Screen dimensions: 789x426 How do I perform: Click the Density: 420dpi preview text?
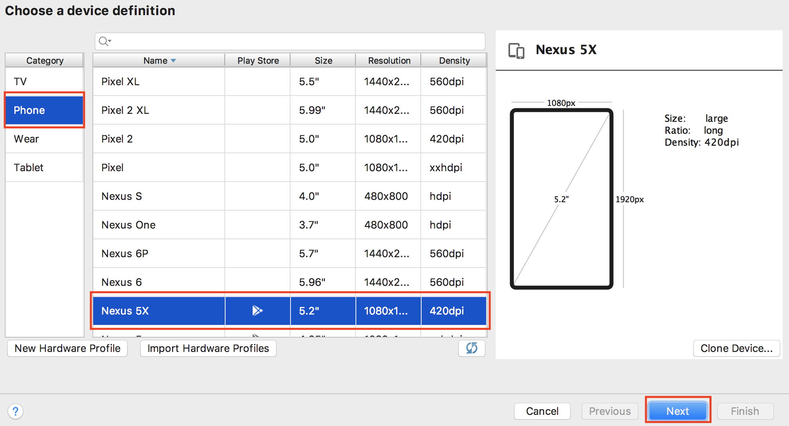coord(701,143)
